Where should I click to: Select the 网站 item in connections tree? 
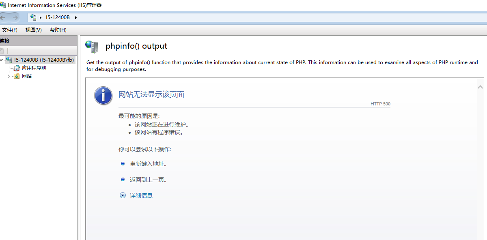[27, 76]
